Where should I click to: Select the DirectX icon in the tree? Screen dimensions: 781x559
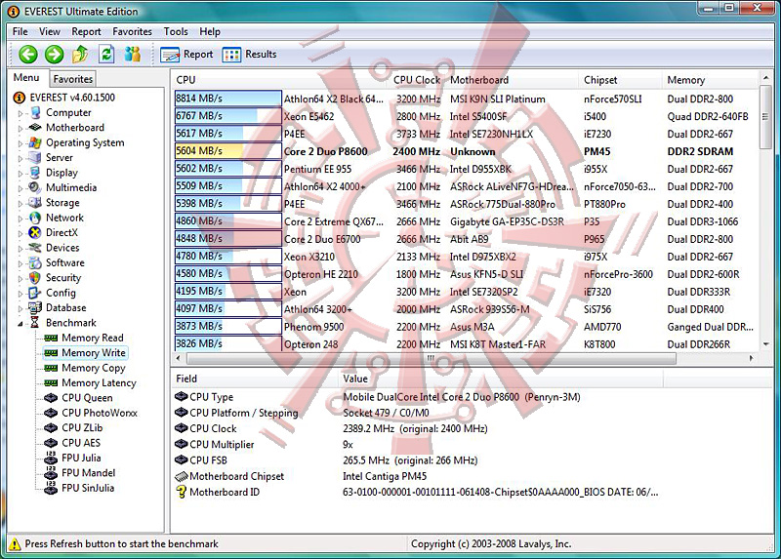click(35, 232)
